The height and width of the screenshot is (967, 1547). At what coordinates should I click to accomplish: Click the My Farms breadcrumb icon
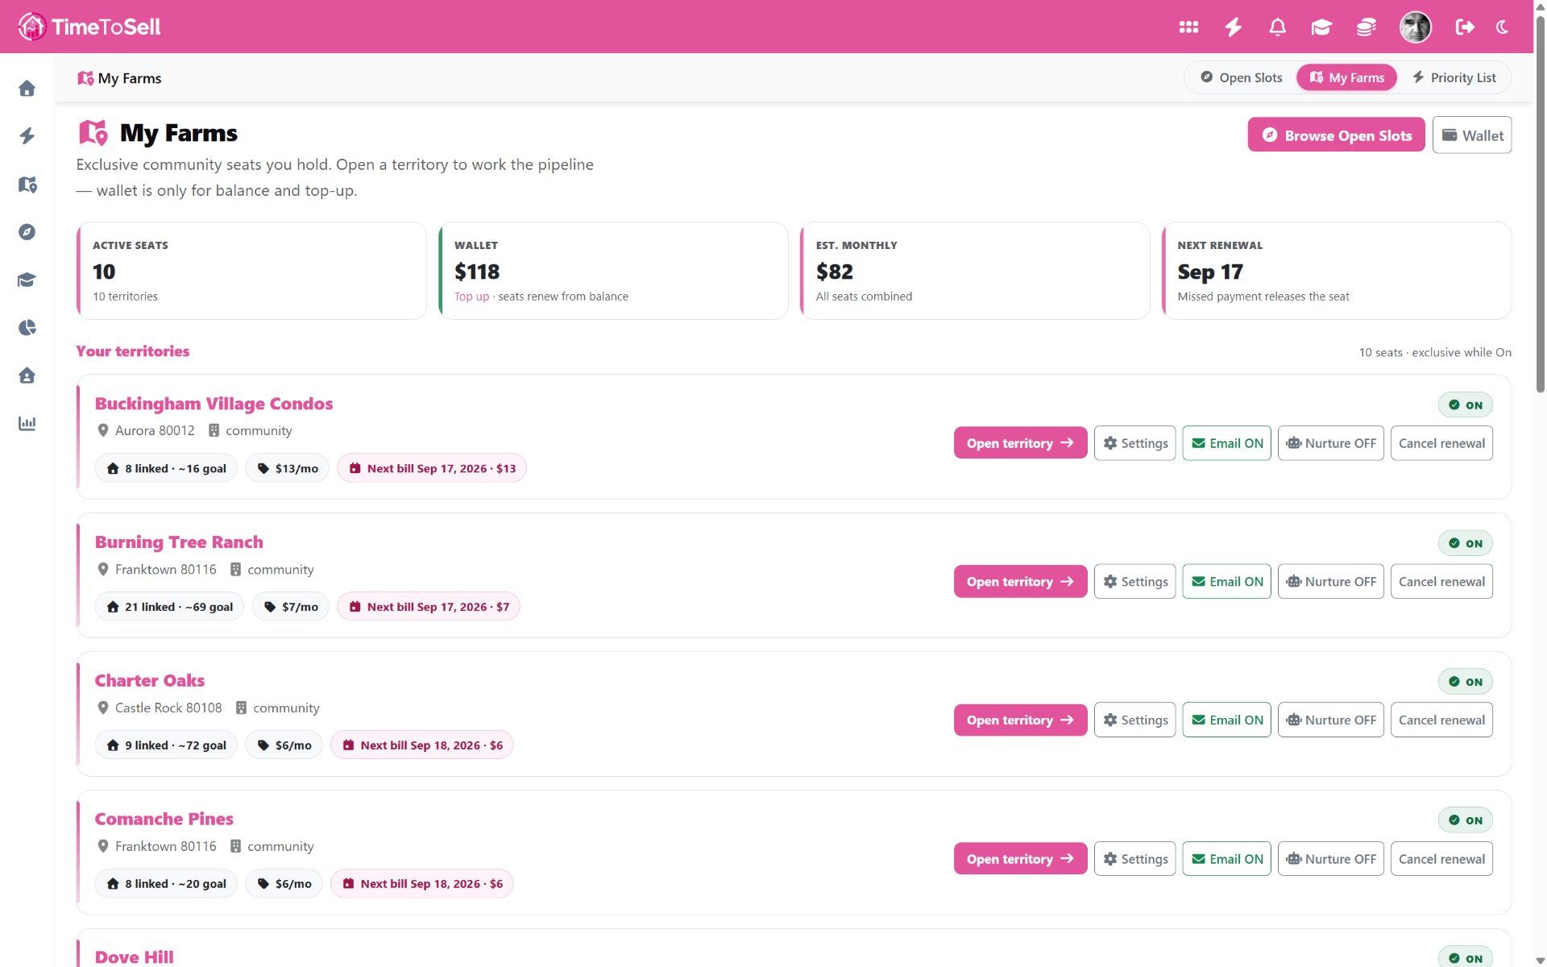tap(85, 78)
